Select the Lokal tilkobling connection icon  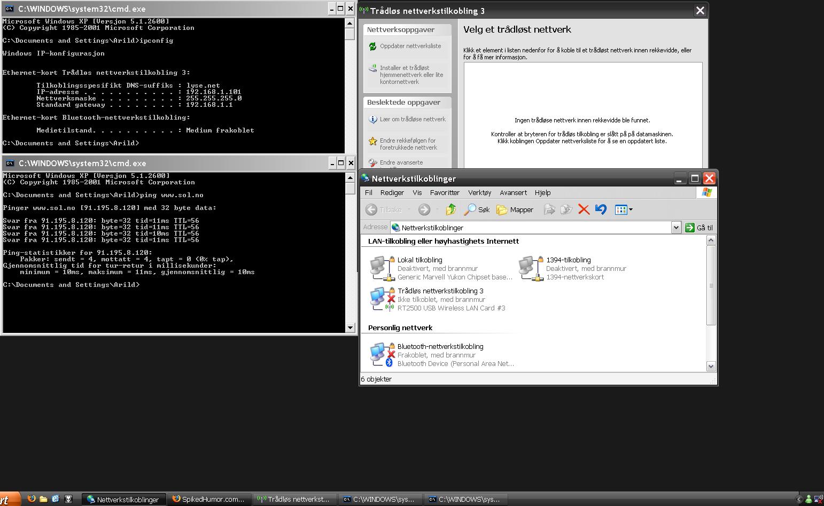382,268
